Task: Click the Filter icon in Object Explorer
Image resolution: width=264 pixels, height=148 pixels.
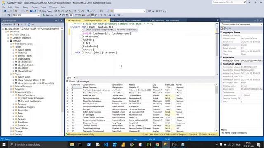Action: click(x=25, y=25)
